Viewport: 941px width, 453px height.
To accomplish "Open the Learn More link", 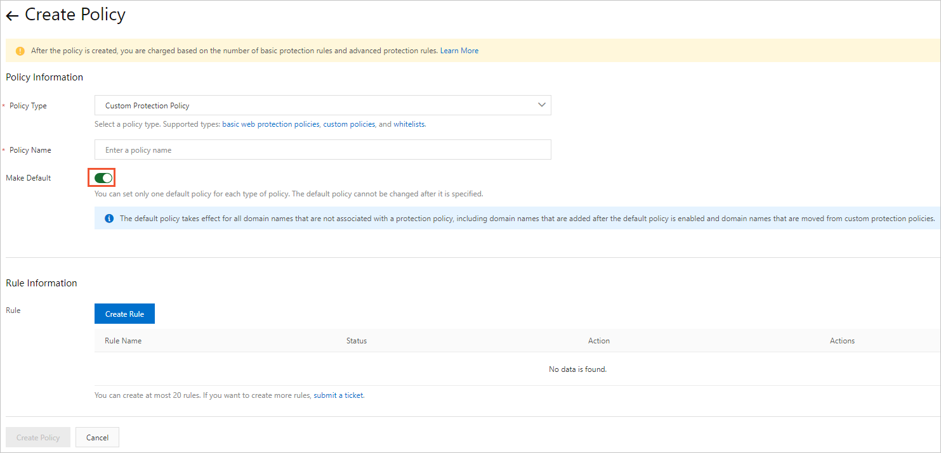I will (459, 51).
